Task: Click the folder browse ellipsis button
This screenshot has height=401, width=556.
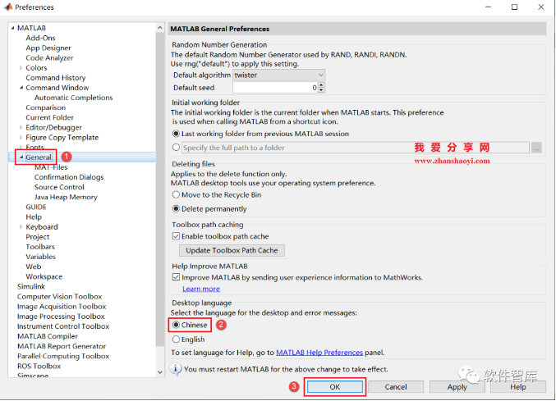Action: click(536, 148)
